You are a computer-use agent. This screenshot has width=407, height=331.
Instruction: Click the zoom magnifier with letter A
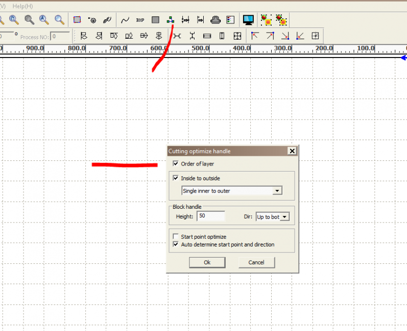(44, 20)
